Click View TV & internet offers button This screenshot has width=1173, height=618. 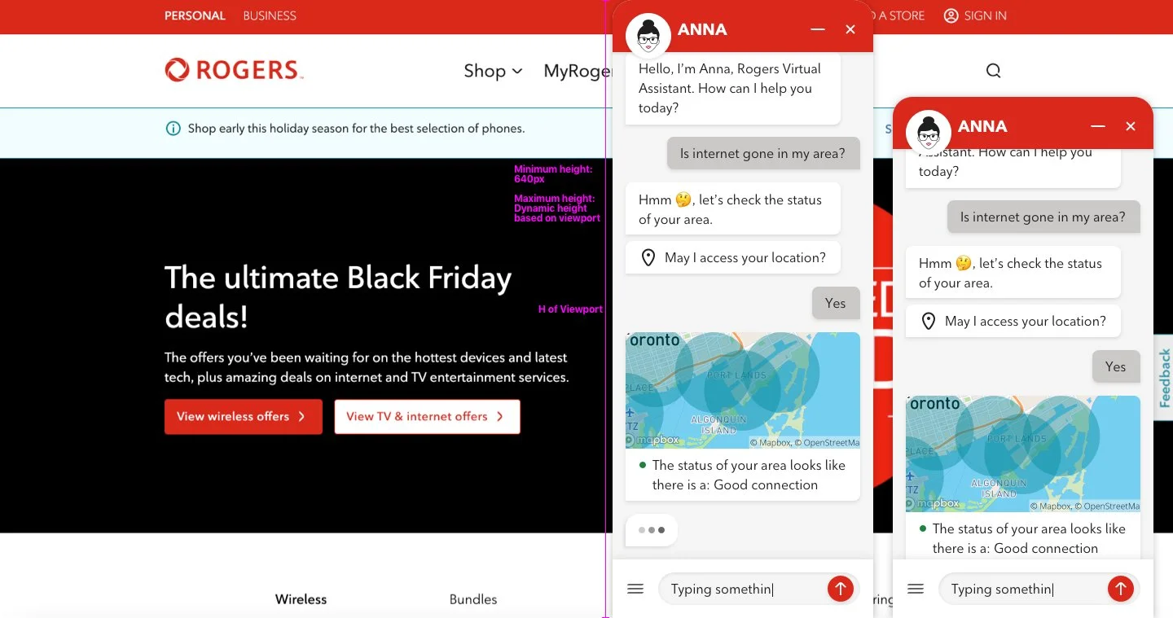(427, 416)
